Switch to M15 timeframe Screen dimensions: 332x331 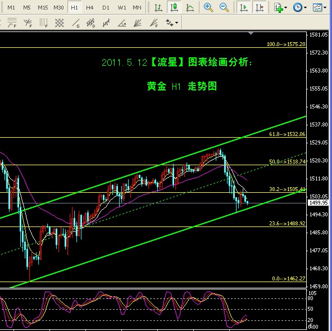click(43, 8)
